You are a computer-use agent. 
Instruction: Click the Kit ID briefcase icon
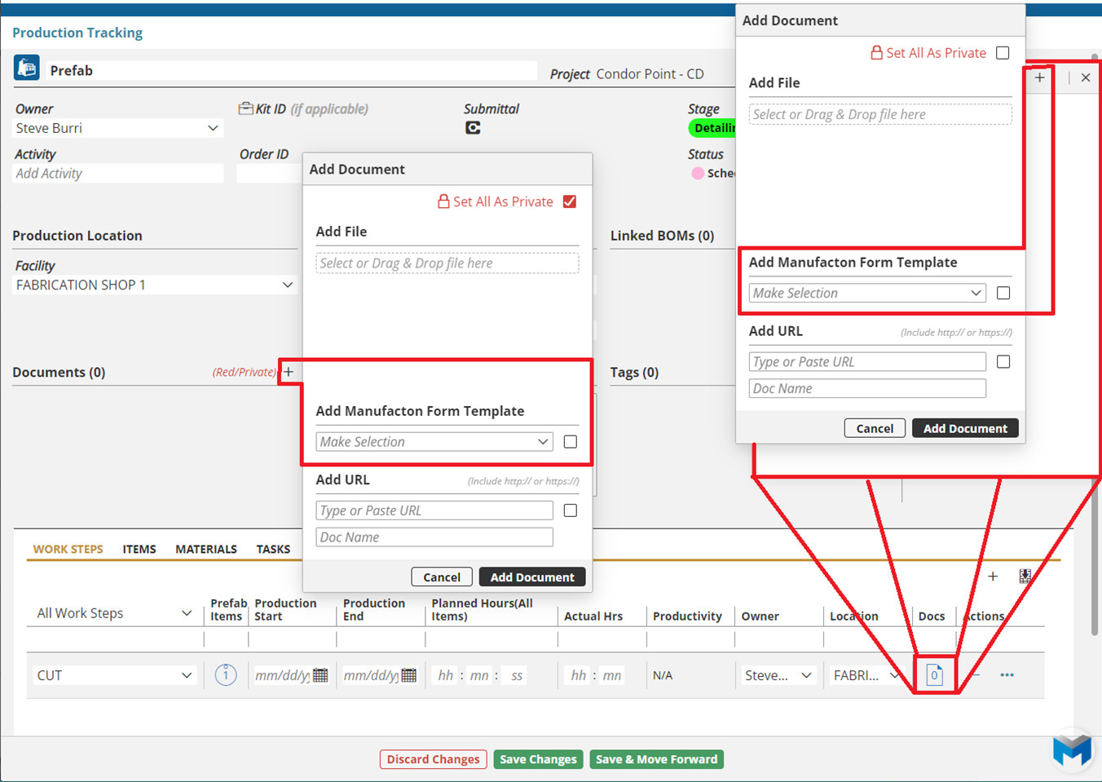point(245,108)
